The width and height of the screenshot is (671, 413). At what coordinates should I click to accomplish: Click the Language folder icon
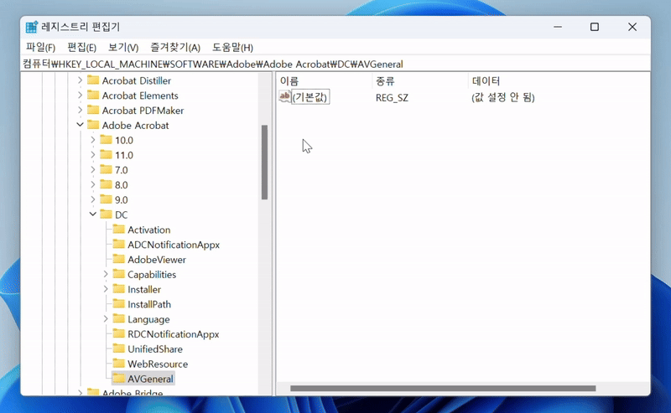[118, 319]
